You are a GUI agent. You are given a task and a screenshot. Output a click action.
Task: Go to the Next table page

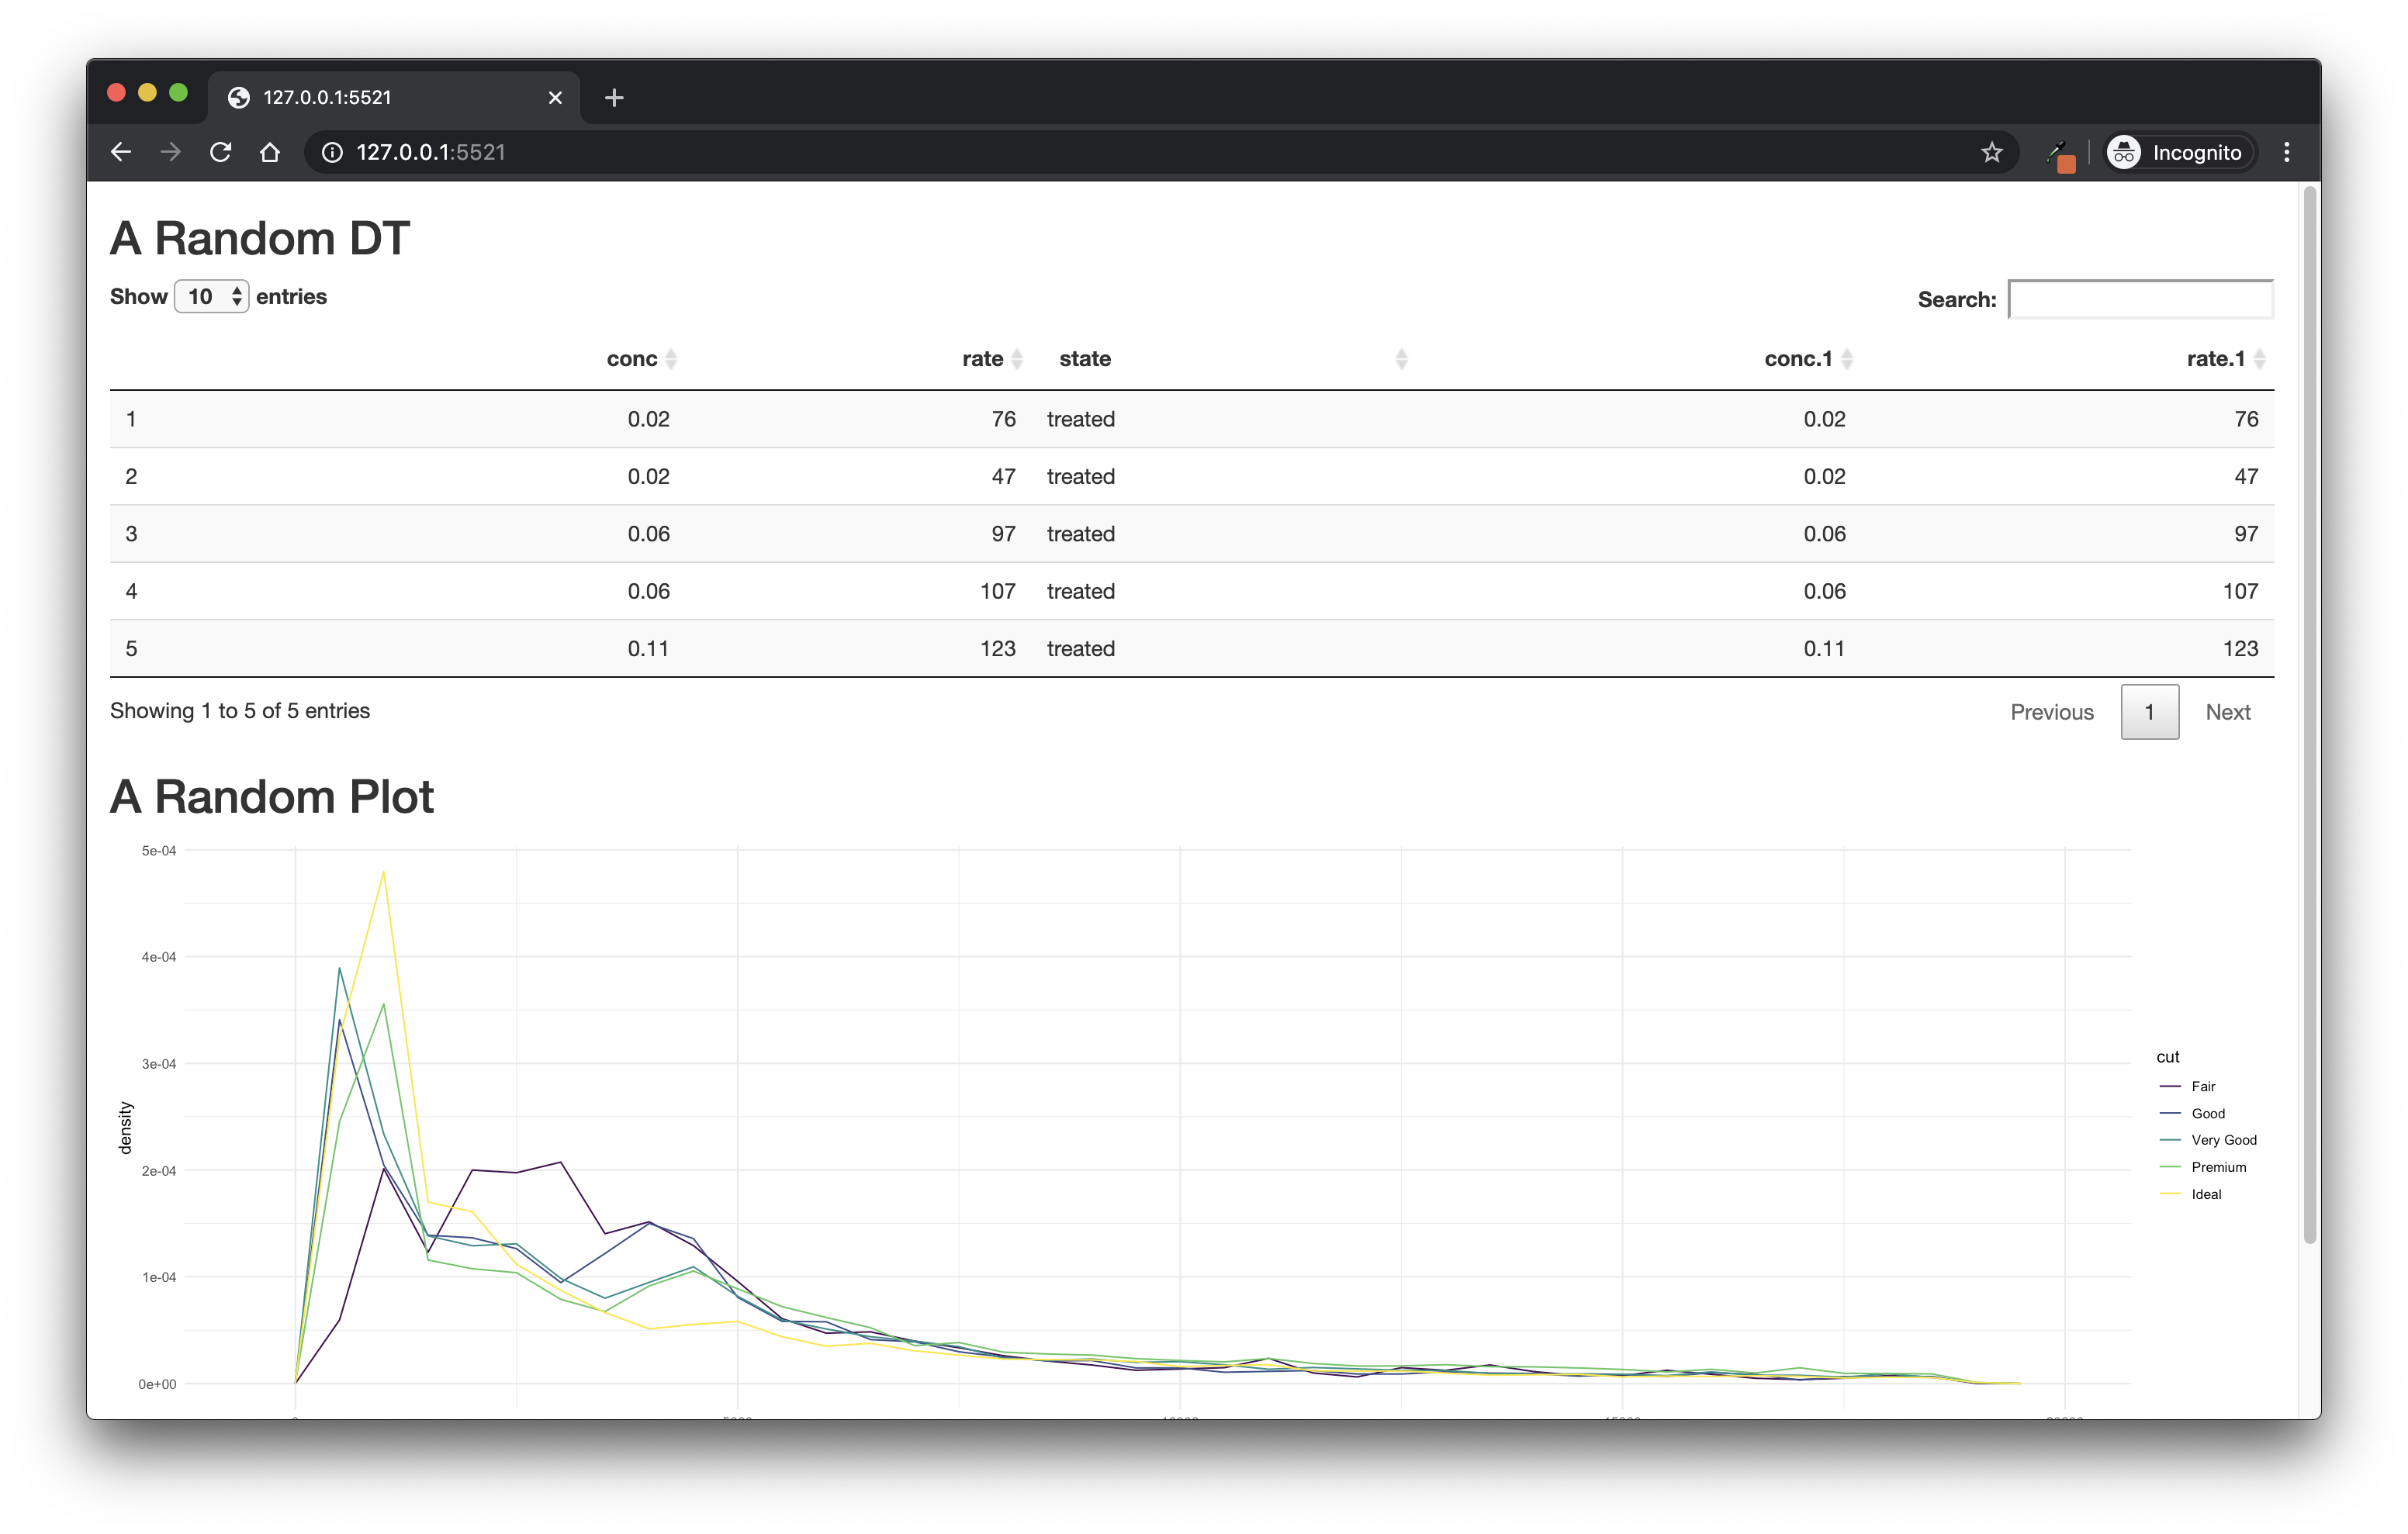[x=2227, y=712]
